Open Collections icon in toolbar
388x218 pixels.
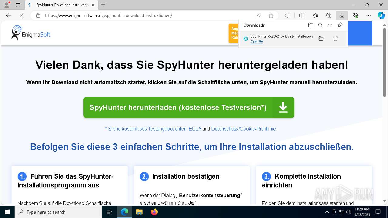point(329,15)
